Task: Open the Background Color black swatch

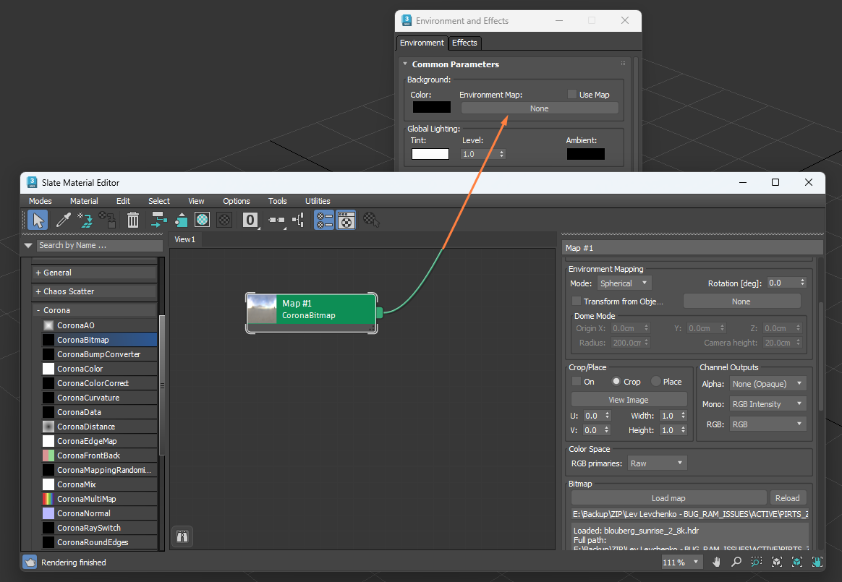Action: pyautogui.click(x=432, y=107)
